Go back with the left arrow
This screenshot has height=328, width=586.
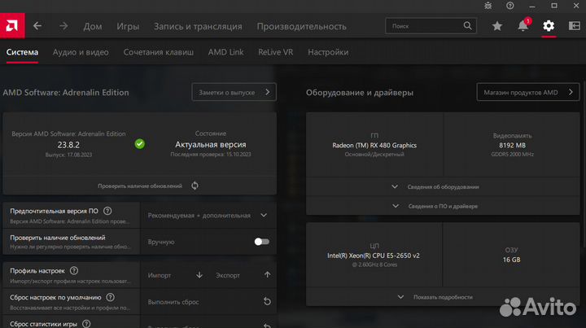pos(37,26)
